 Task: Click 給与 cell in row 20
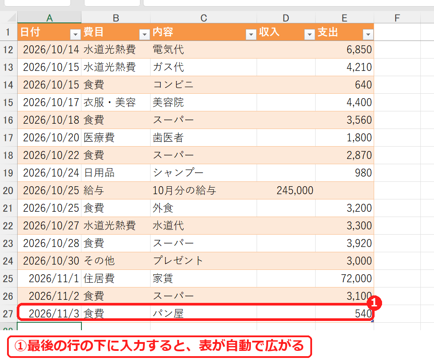116,191
